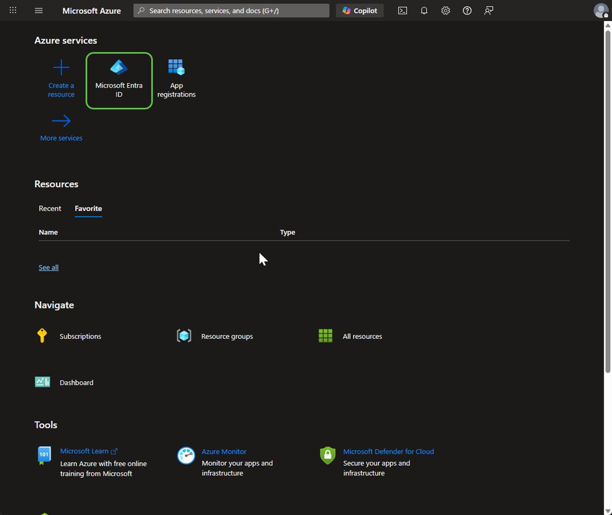The height and width of the screenshot is (515, 612).
Task: Navigate to Subscriptions
Action: point(80,336)
